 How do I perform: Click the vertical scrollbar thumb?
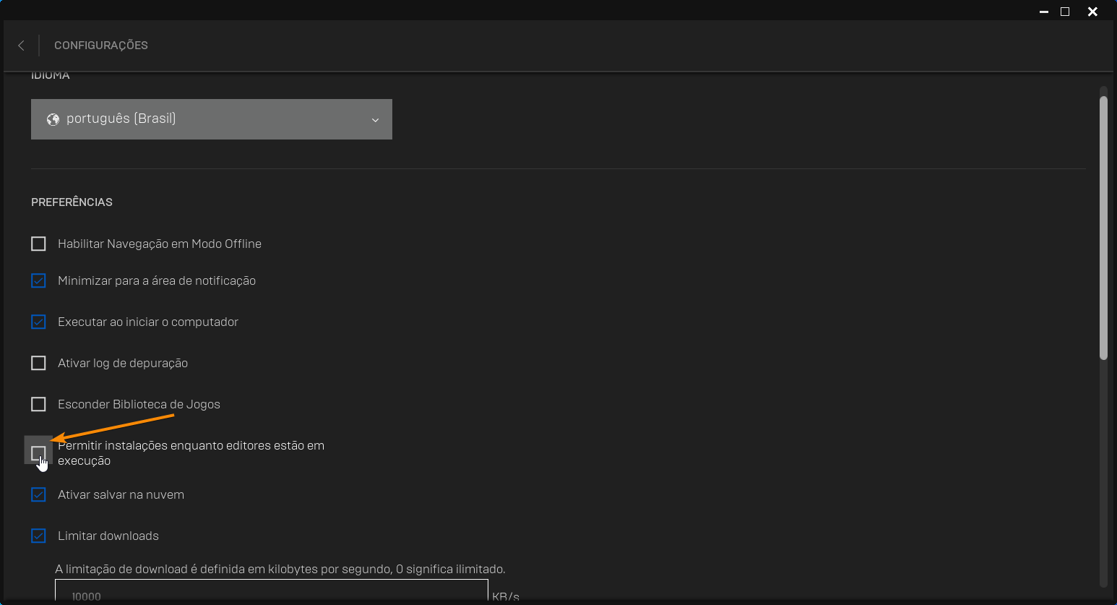(1103, 228)
